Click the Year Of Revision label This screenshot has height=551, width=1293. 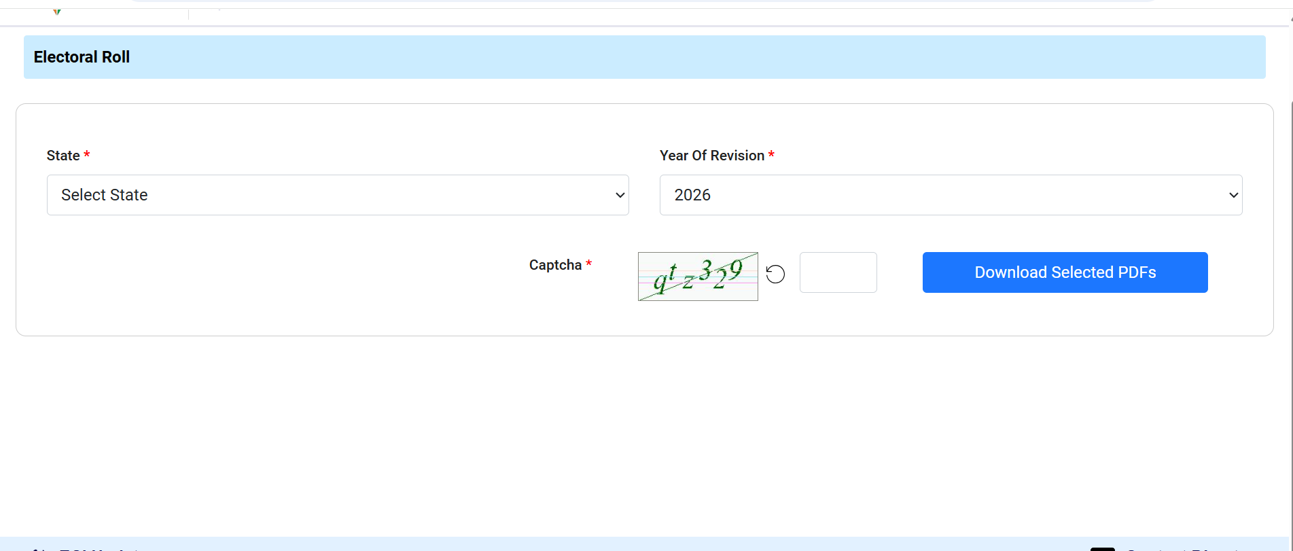[x=711, y=156]
